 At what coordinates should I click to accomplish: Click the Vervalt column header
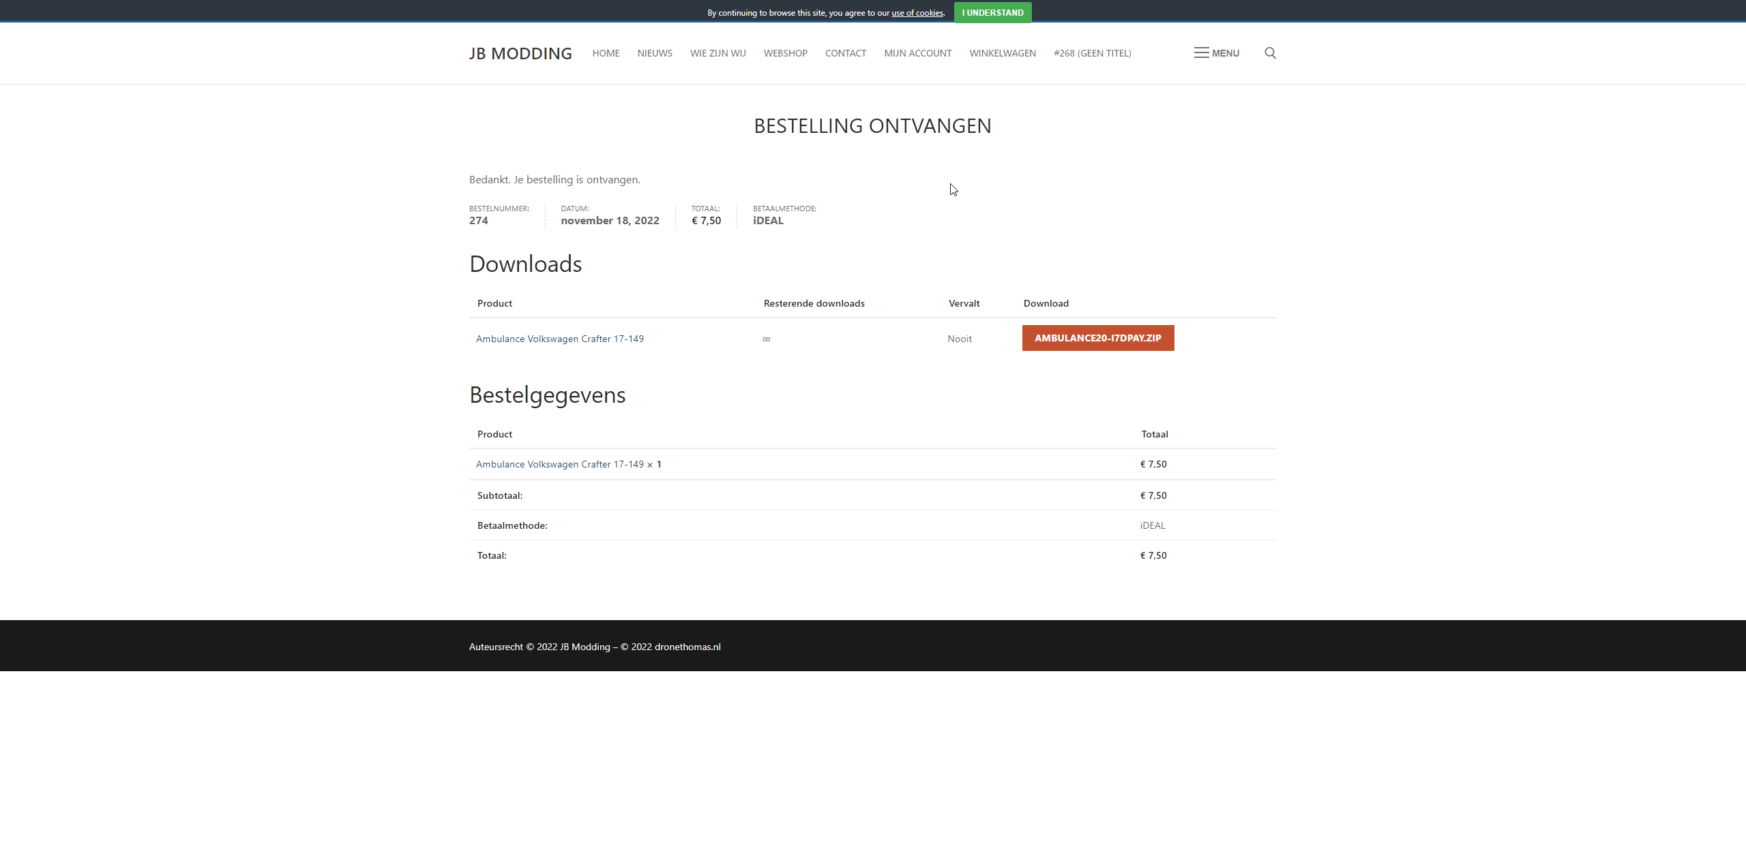(964, 303)
